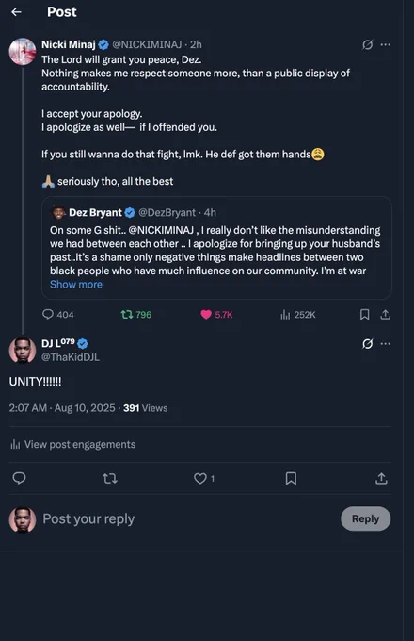Screen dimensions: 414x641
Task: Share Nicki Minaj's post
Action: click(x=386, y=314)
